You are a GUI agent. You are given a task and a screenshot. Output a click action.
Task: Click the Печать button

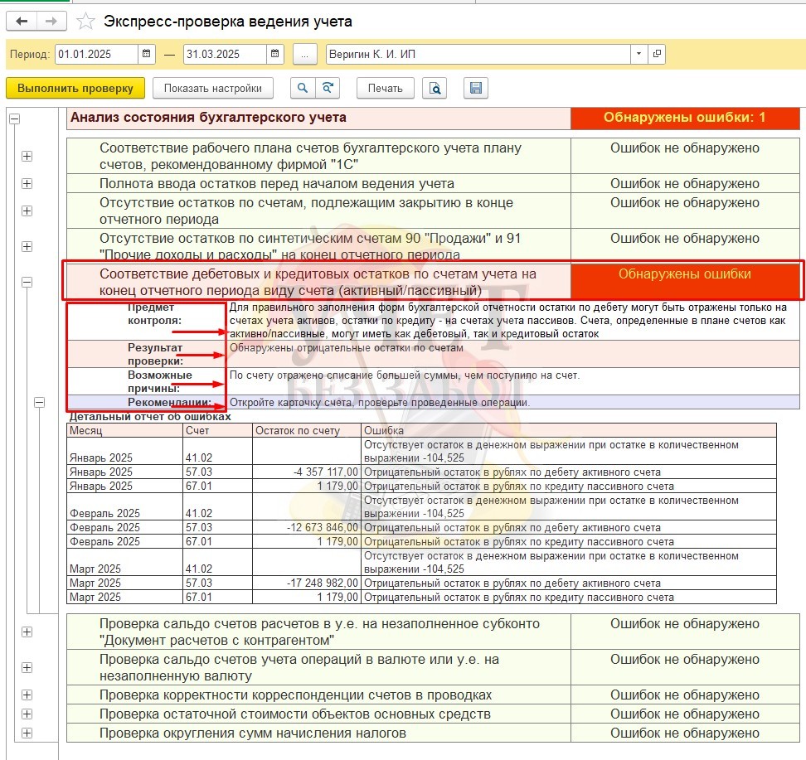pyautogui.click(x=386, y=89)
